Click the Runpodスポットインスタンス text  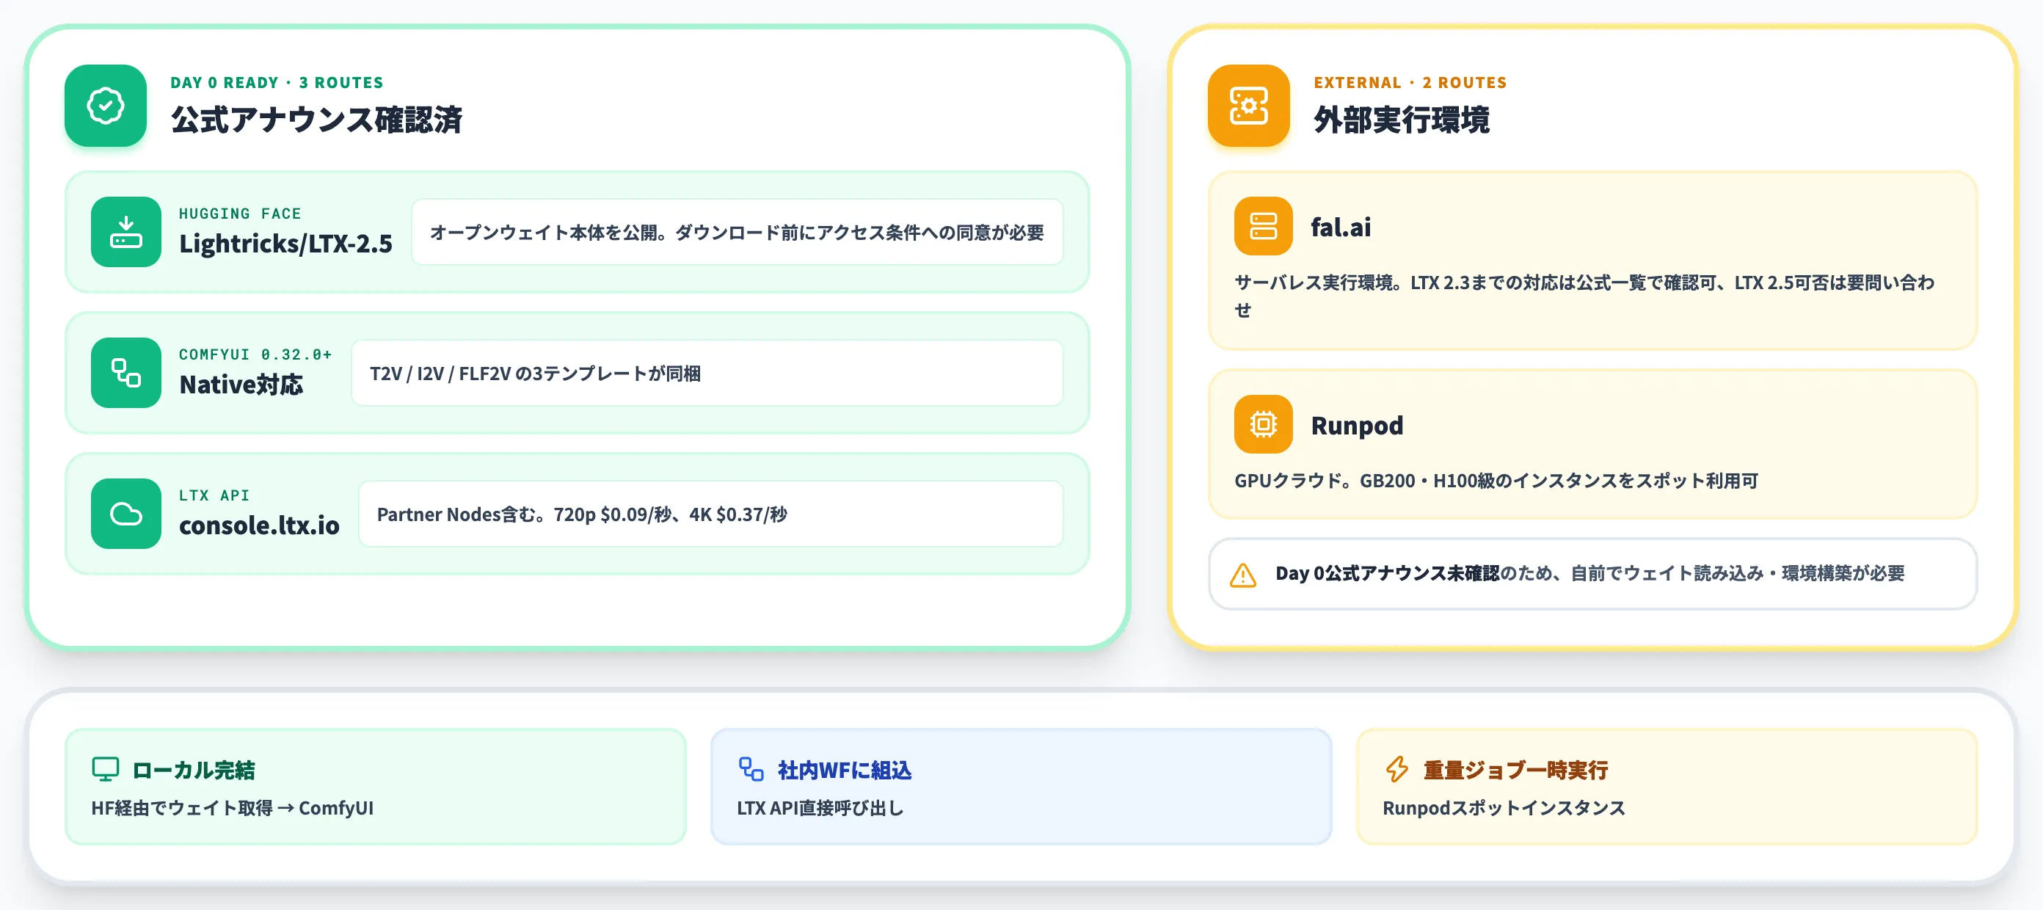tap(1504, 808)
